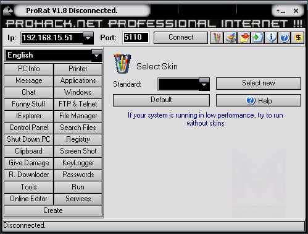Open the File Manager section
This screenshot has width=308, height=234.
(78, 116)
